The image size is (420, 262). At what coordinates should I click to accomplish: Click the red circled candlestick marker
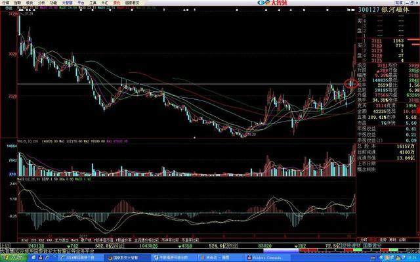point(351,84)
